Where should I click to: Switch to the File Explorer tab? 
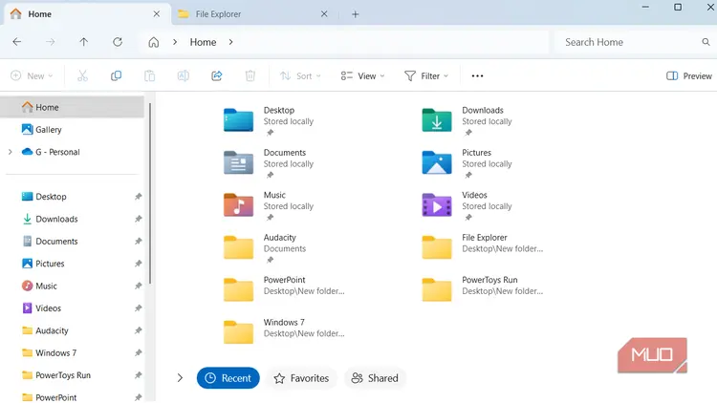[x=253, y=14]
